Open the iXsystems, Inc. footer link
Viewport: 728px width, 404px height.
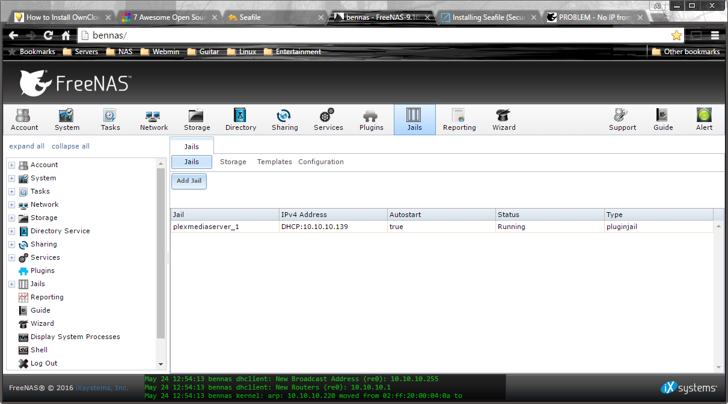pos(102,388)
